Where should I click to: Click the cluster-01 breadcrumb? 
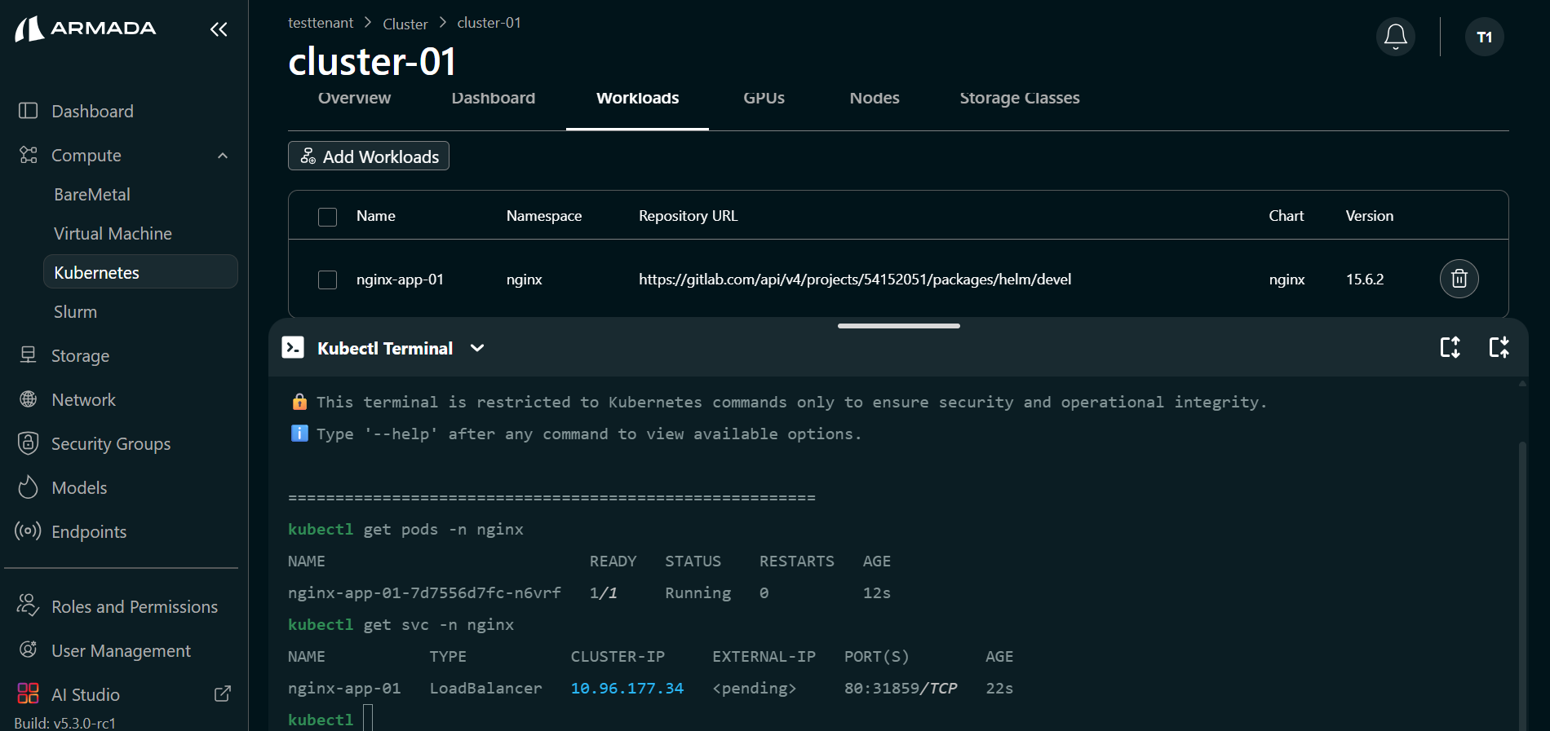click(x=489, y=23)
